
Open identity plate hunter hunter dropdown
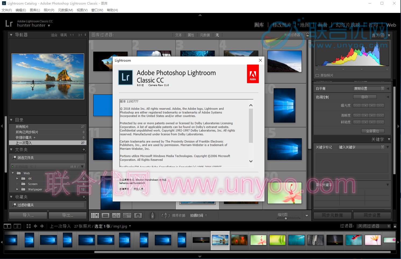click(49, 26)
